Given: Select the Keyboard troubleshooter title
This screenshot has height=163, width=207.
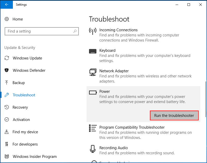Looking at the screenshot, I should (107, 50).
